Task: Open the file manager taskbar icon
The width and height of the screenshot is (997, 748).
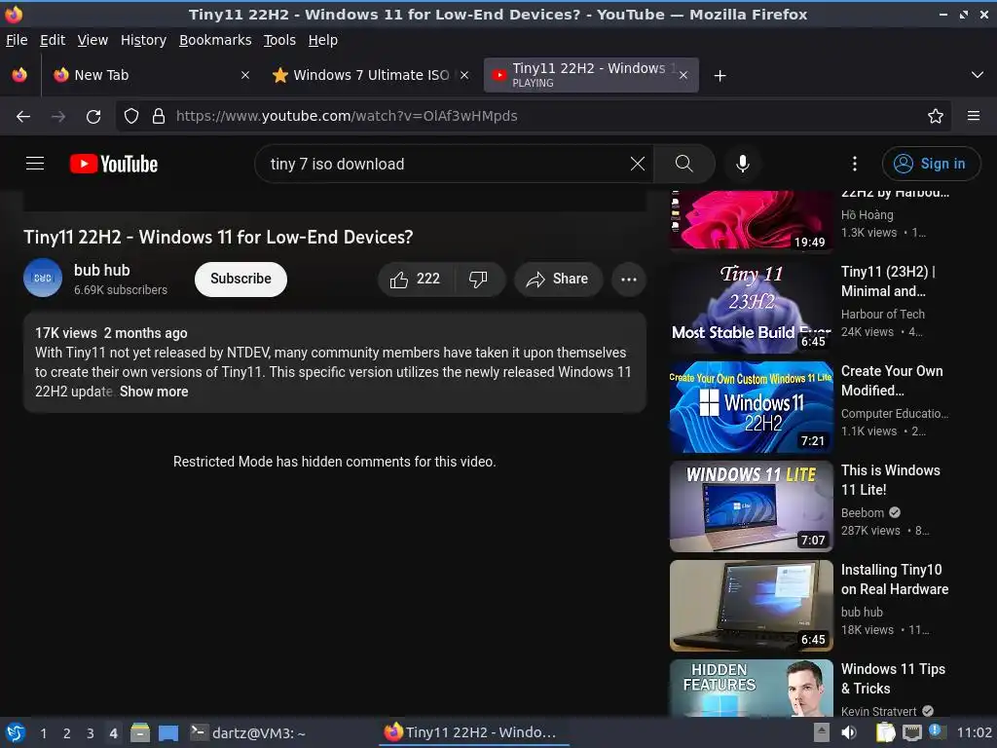Action: click(x=140, y=732)
